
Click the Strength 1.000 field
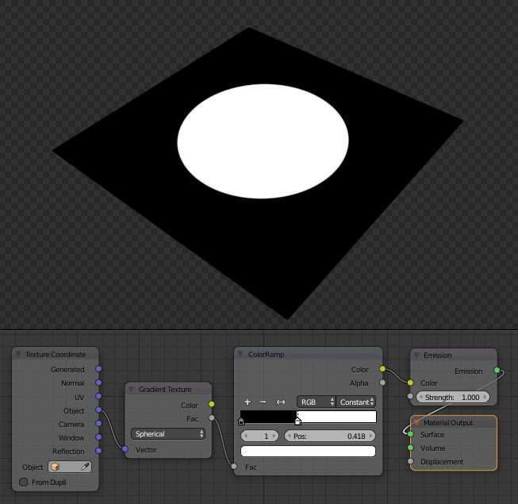tap(453, 397)
